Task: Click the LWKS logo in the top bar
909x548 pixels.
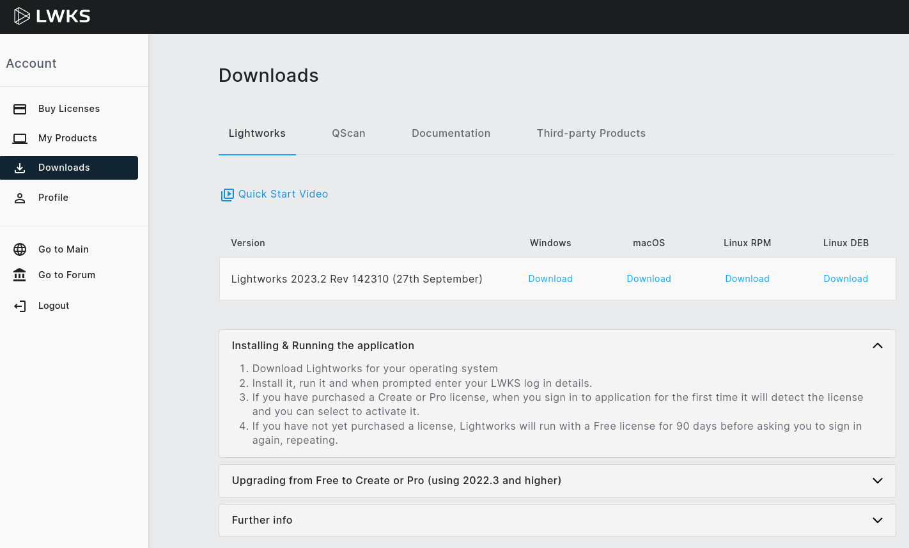Action: 51,16
